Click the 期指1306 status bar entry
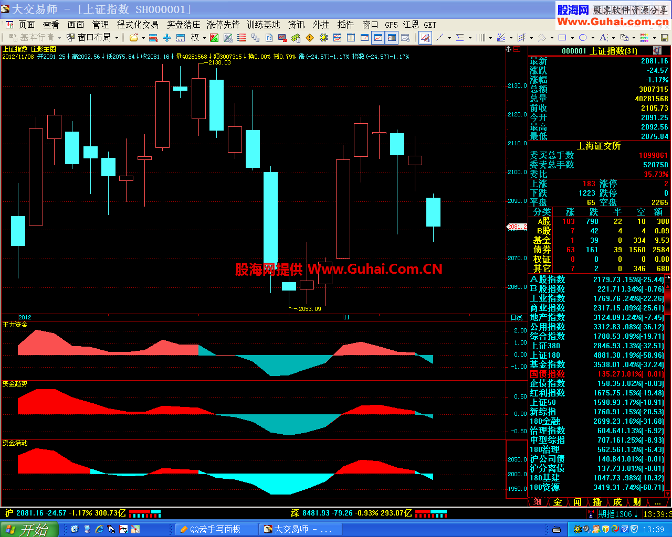The image size is (672, 537). 618,514
